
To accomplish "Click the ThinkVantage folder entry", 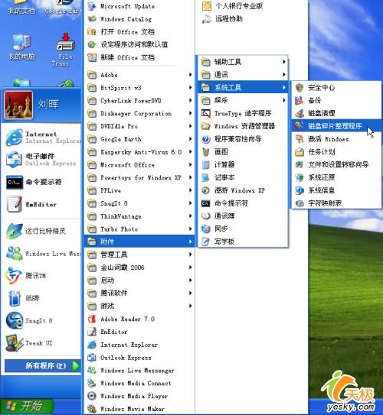I will pos(139,216).
